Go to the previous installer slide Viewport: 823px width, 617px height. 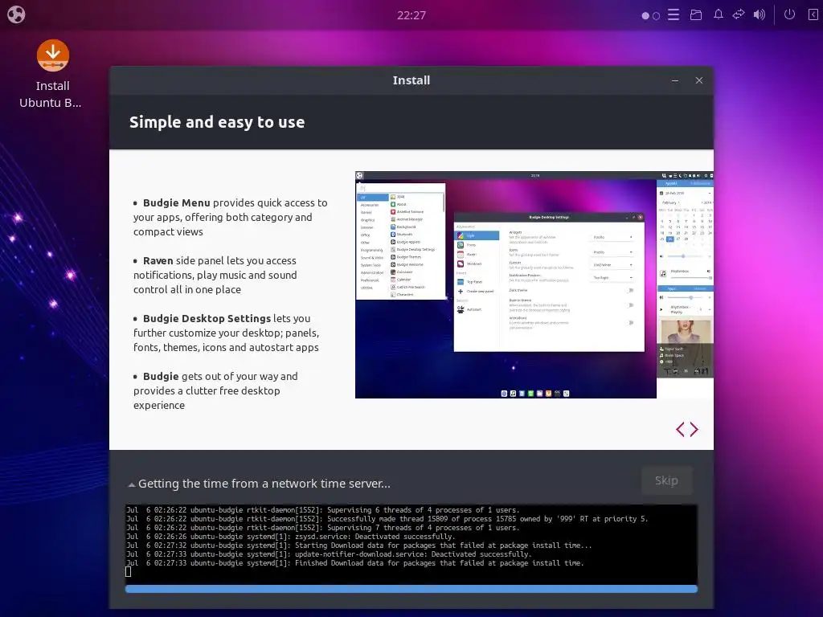(x=680, y=430)
